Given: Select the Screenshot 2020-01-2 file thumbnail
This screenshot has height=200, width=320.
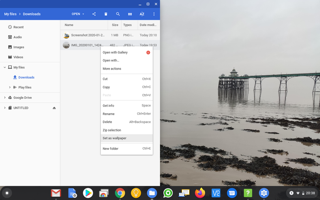Looking at the screenshot, I should click(66, 35).
